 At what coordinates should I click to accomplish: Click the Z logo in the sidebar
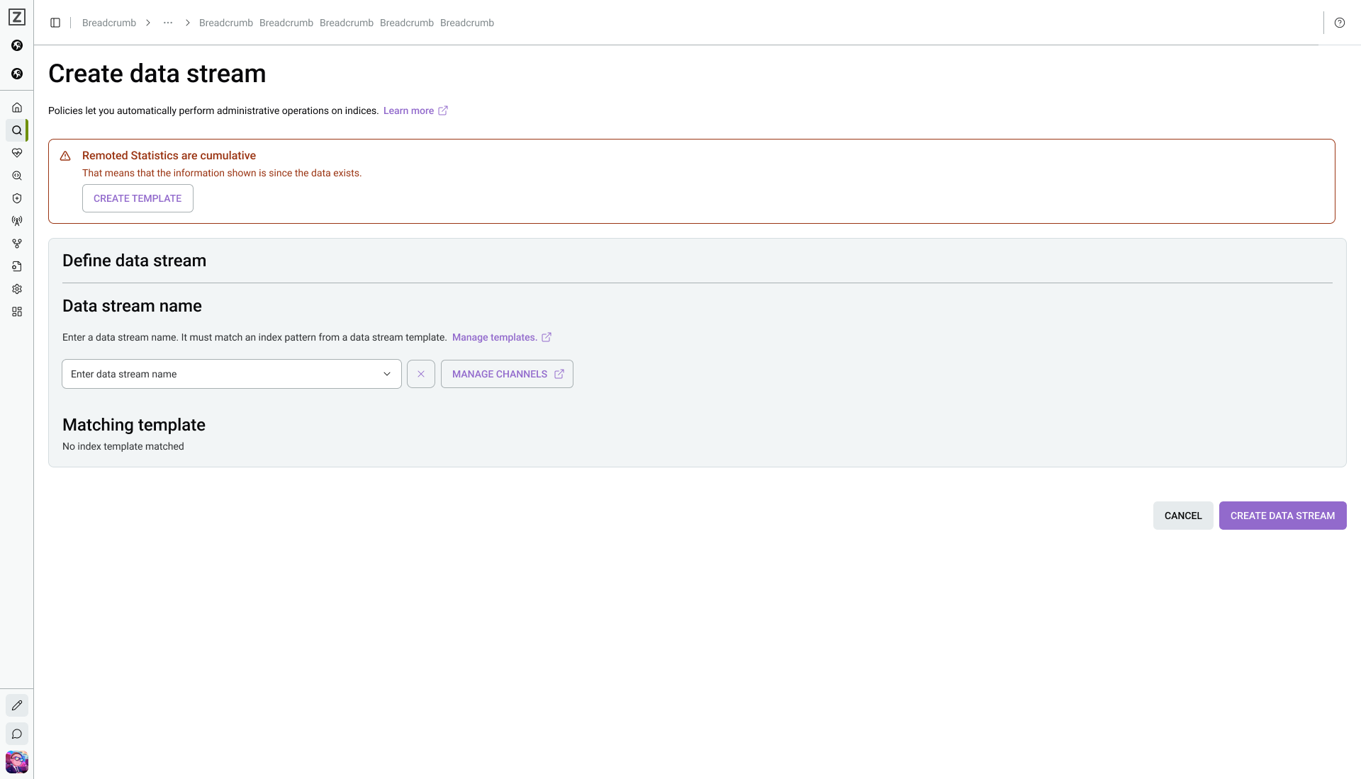[17, 17]
